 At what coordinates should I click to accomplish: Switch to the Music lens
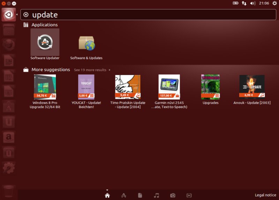pyautogui.click(x=156, y=195)
